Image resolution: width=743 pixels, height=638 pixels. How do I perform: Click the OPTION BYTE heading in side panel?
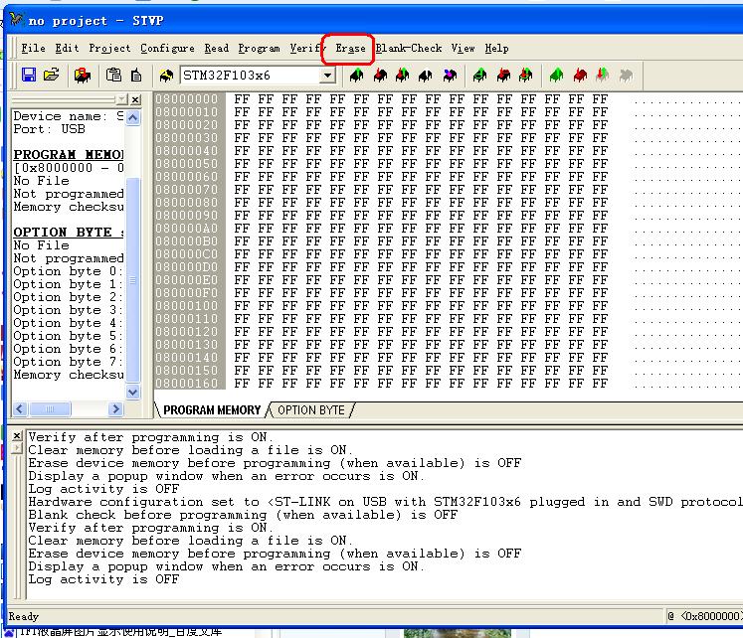click(x=69, y=233)
